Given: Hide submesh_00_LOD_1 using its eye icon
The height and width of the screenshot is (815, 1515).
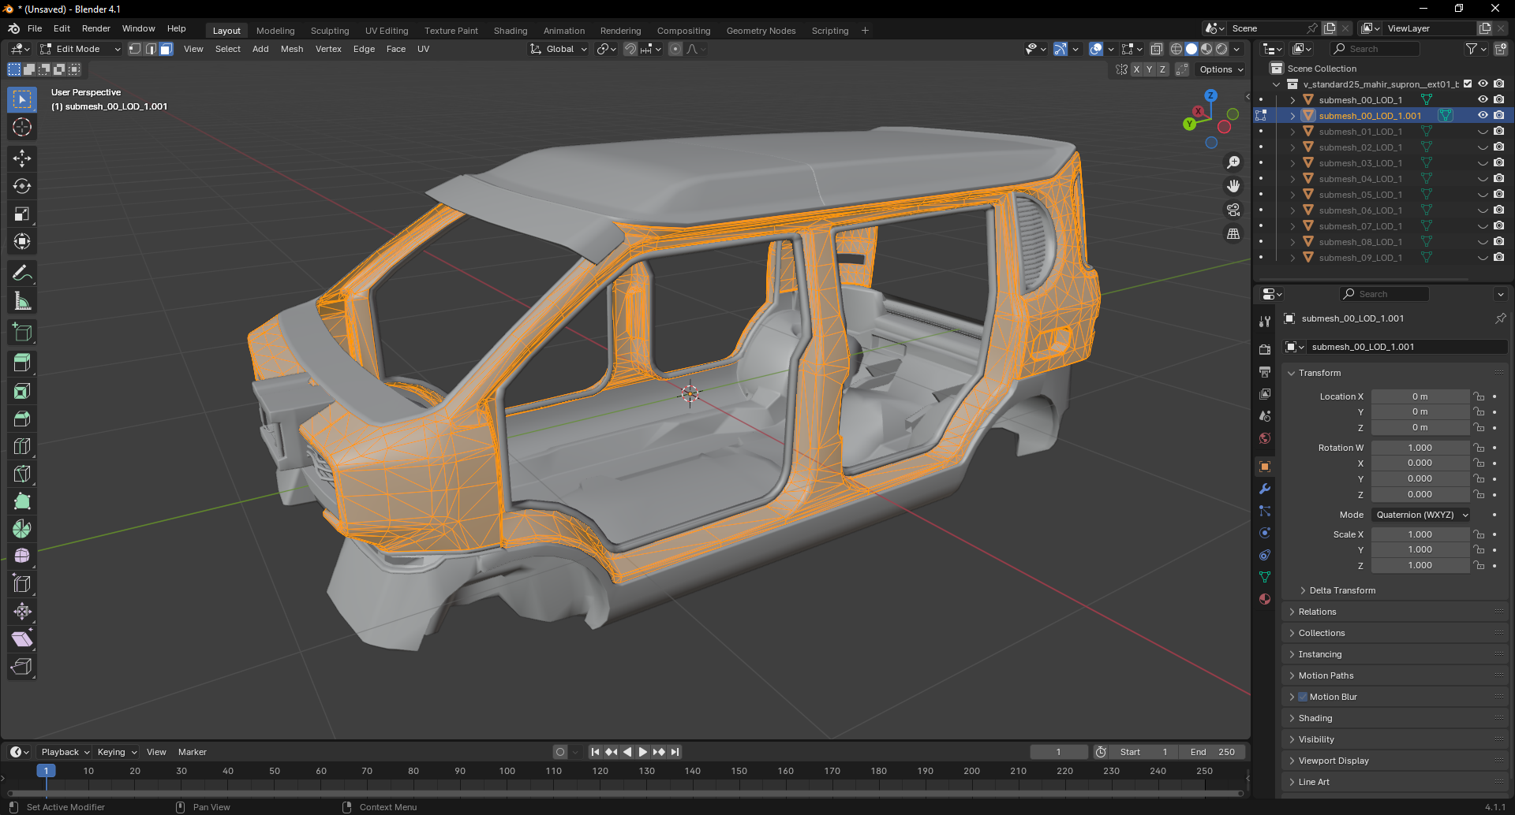Looking at the screenshot, I should 1483,99.
